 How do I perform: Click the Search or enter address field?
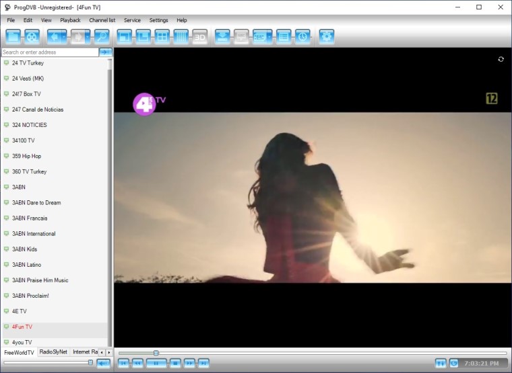49,52
